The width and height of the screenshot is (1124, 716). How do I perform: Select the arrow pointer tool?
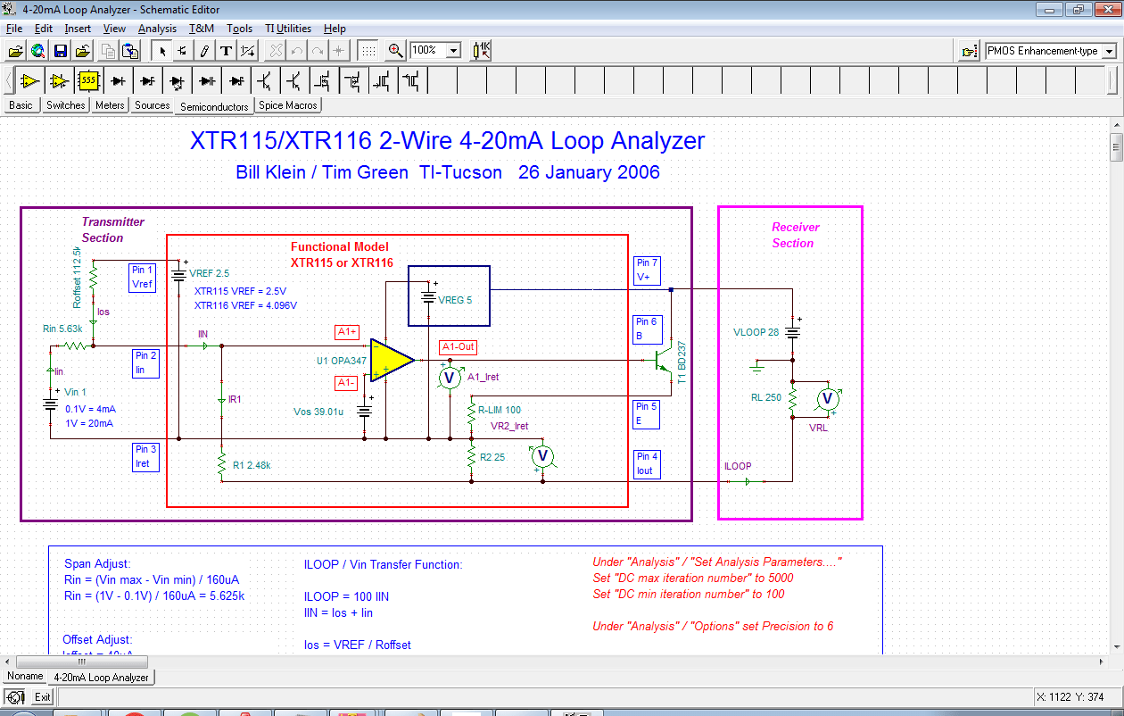tap(162, 51)
